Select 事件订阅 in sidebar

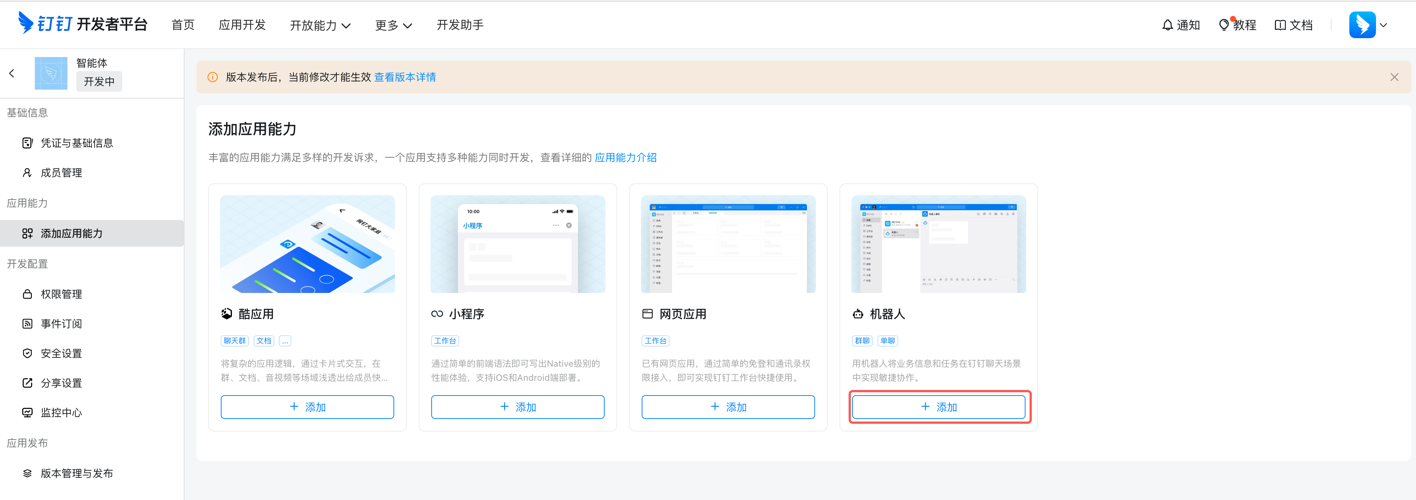(x=61, y=324)
